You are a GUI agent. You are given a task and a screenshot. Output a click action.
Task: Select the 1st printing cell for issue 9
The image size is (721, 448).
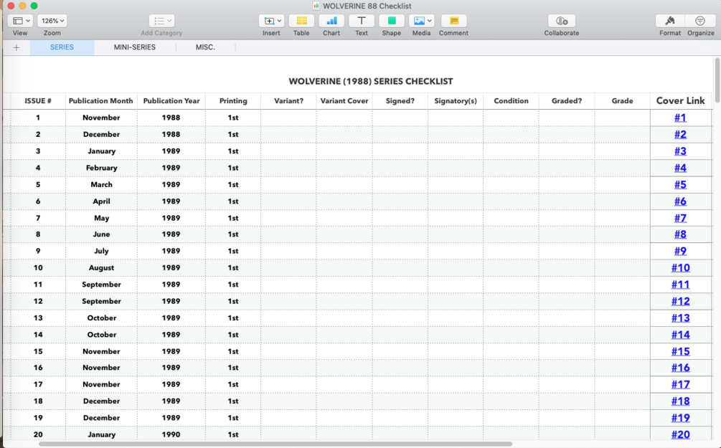click(x=233, y=252)
